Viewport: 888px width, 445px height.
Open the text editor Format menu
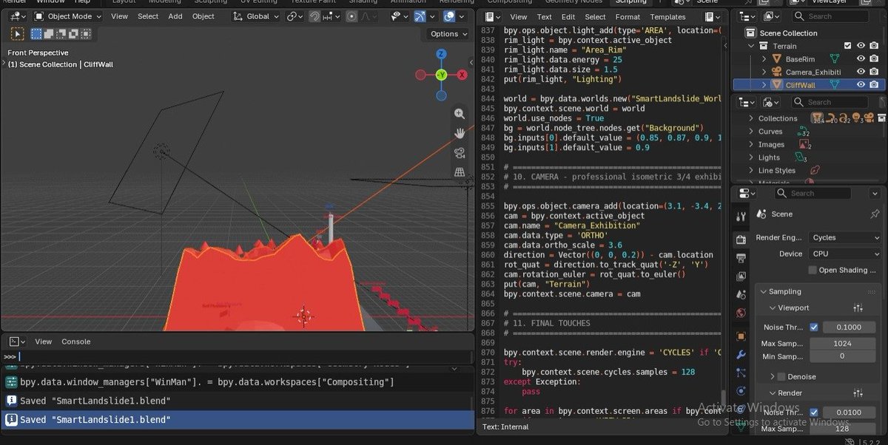coord(628,16)
